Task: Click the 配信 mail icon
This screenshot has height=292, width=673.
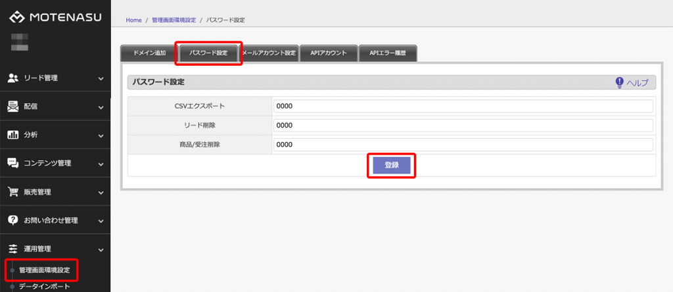Action: (12, 107)
